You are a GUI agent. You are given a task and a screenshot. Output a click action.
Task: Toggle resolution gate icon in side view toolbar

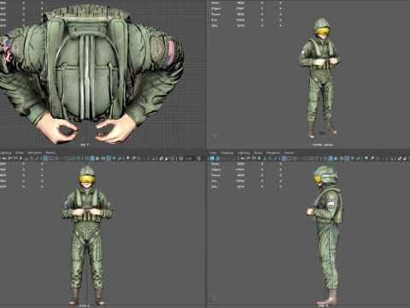(x=295, y=158)
